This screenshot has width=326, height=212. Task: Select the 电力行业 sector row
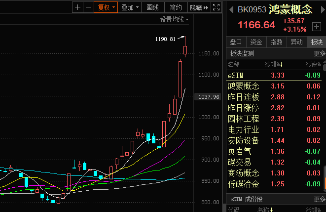tap(274, 129)
